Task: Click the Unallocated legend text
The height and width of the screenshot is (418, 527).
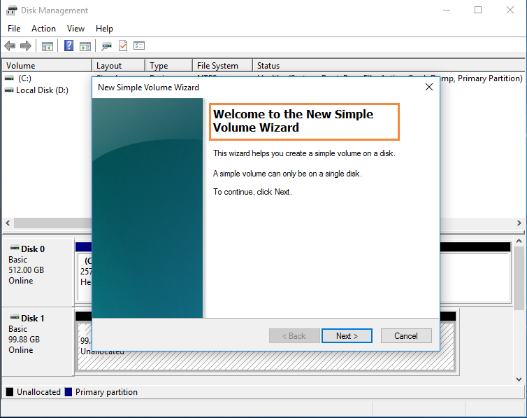Action: click(x=38, y=392)
